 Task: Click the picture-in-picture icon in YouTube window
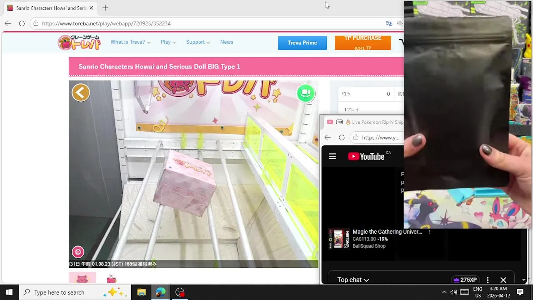[339, 122]
